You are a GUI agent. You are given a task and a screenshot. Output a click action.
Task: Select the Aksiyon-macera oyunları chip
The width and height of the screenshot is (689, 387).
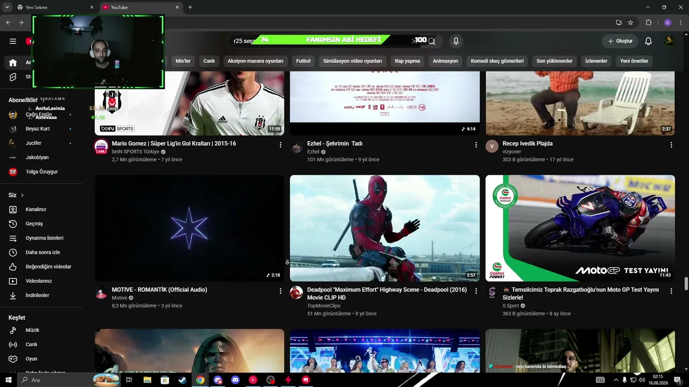255,61
